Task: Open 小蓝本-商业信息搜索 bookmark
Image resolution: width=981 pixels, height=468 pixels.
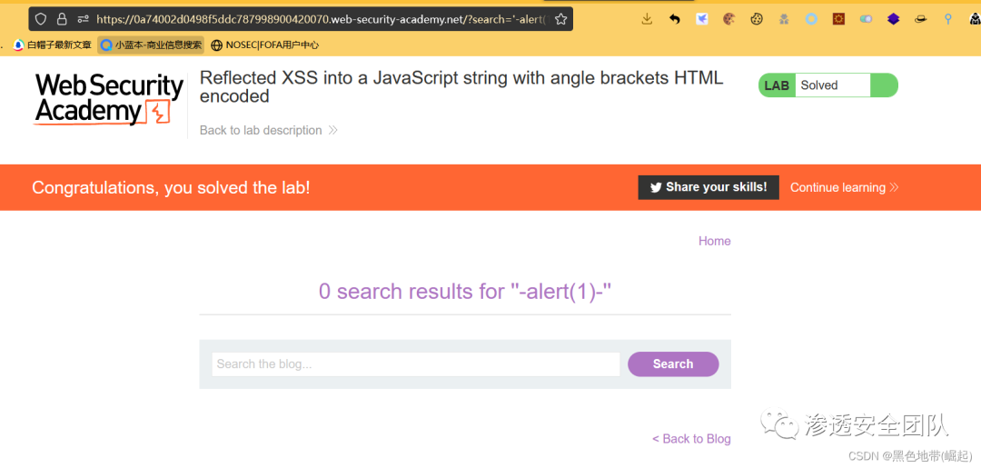Action: [x=152, y=45]
